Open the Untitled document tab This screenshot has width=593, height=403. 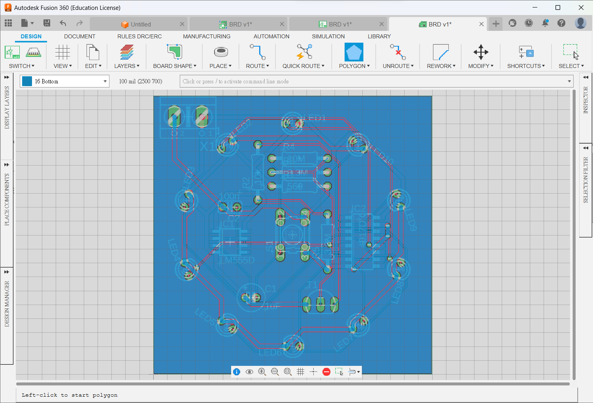coord(140,24)
